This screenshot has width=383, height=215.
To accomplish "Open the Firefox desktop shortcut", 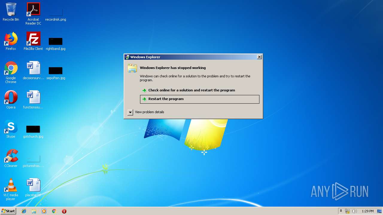I will coord(11,41).
